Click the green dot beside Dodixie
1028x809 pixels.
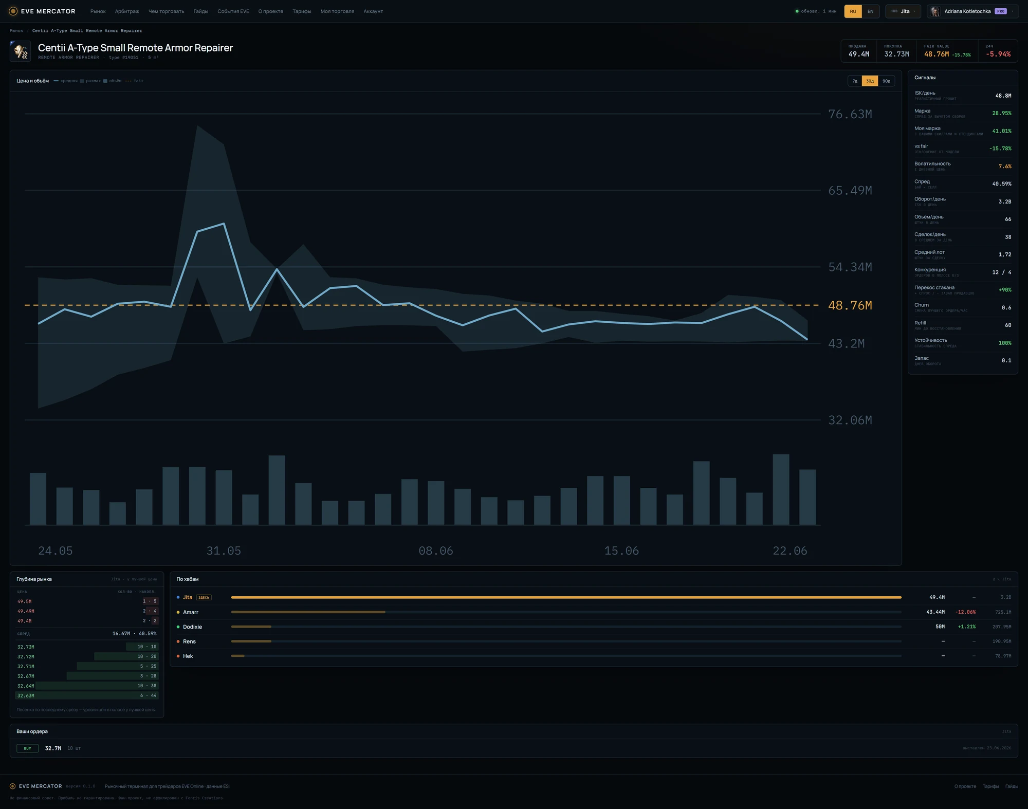(178, 627)
